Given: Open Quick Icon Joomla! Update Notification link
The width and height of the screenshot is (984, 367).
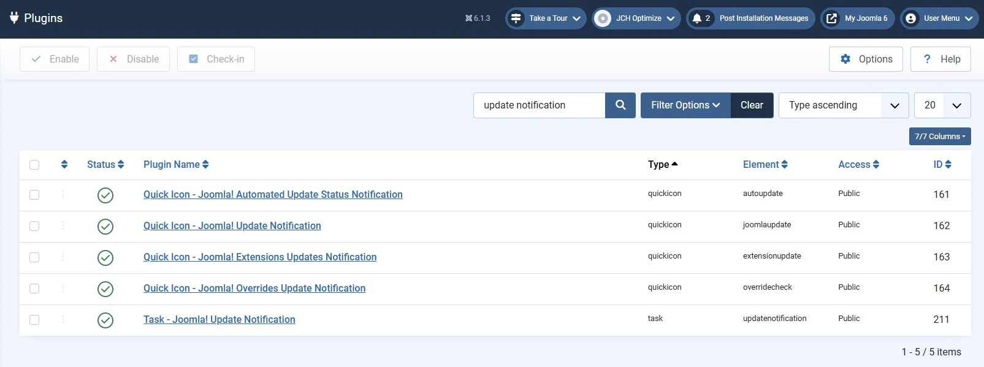Looking at the screenshot, I should [x=232, y=225].
